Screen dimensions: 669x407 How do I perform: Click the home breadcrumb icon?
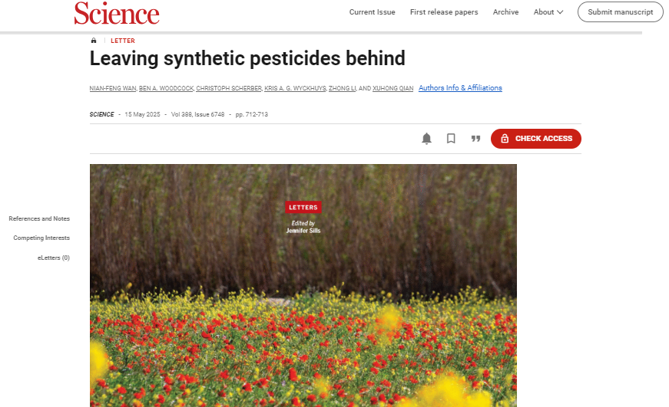click(94, 41)
